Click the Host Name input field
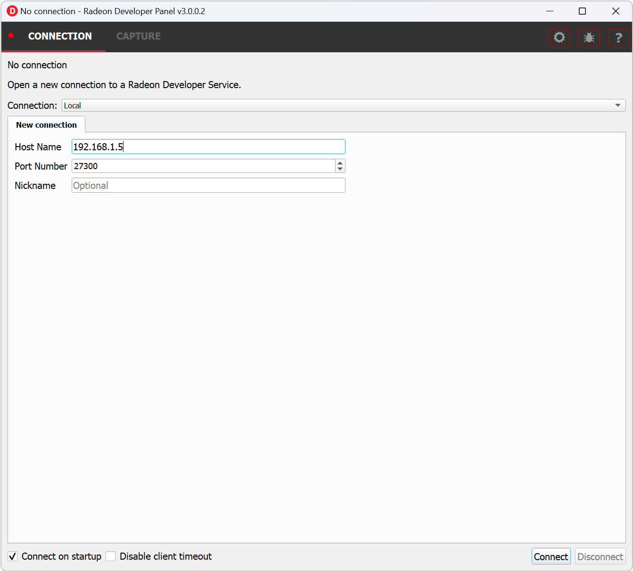This screenshot has width=633, height=571. (208, 147)
